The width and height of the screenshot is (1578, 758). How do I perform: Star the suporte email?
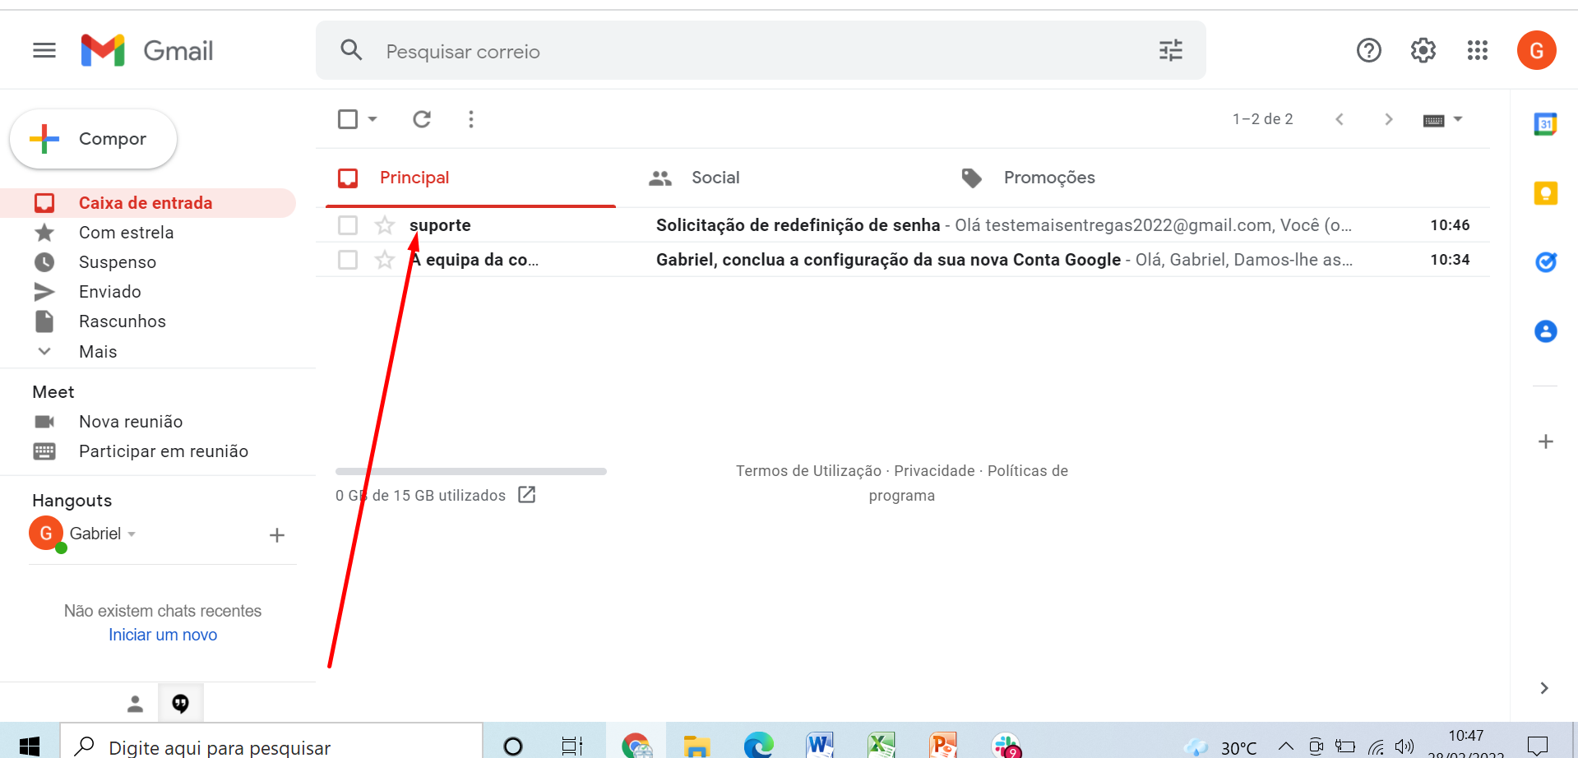click(x=385, y=225)
